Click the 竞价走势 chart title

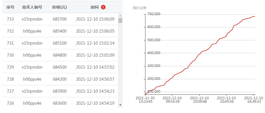pos(139,8)
